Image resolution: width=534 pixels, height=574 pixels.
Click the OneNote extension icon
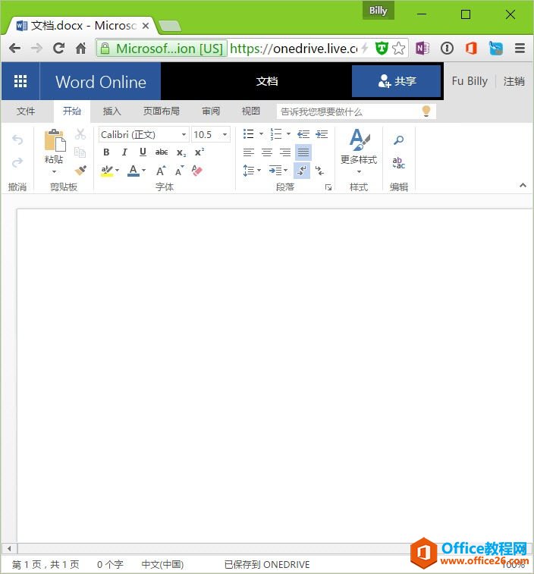coord(422,48)
